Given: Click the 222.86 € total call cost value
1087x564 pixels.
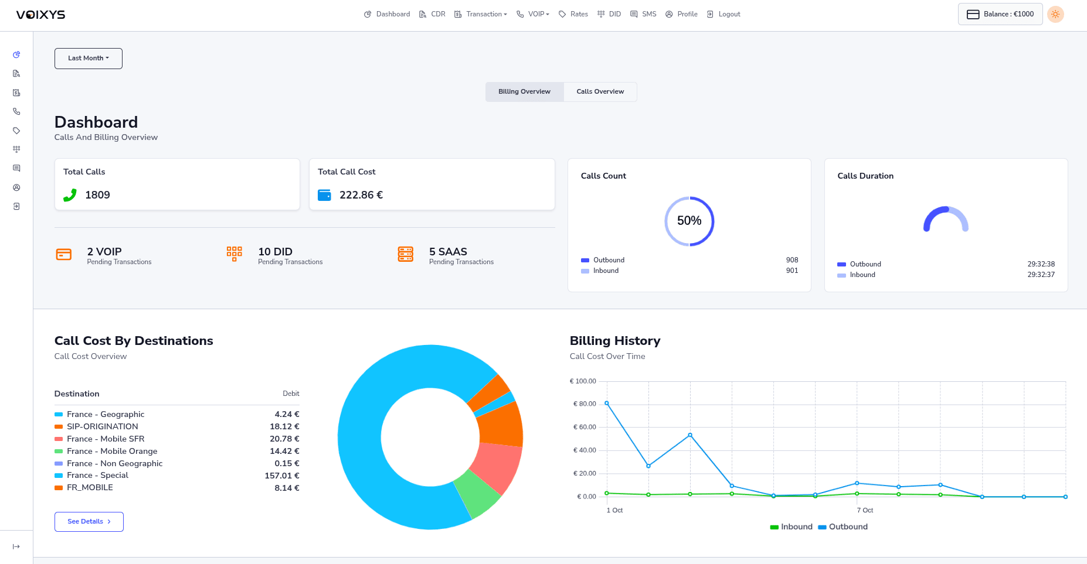Looking at the screenshot, I should tap(361, 195).
